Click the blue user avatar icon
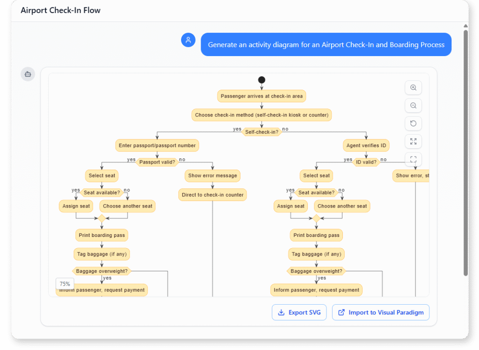Image resolution: width=479 pixels, height=350 pixels. point(188,40)
